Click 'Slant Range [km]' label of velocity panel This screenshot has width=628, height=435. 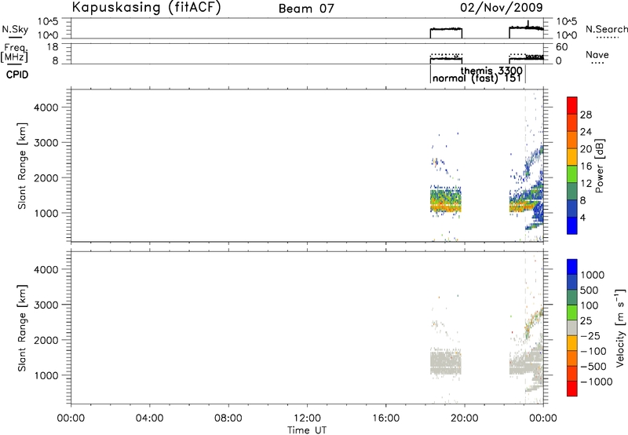click(x=22, y=328)
